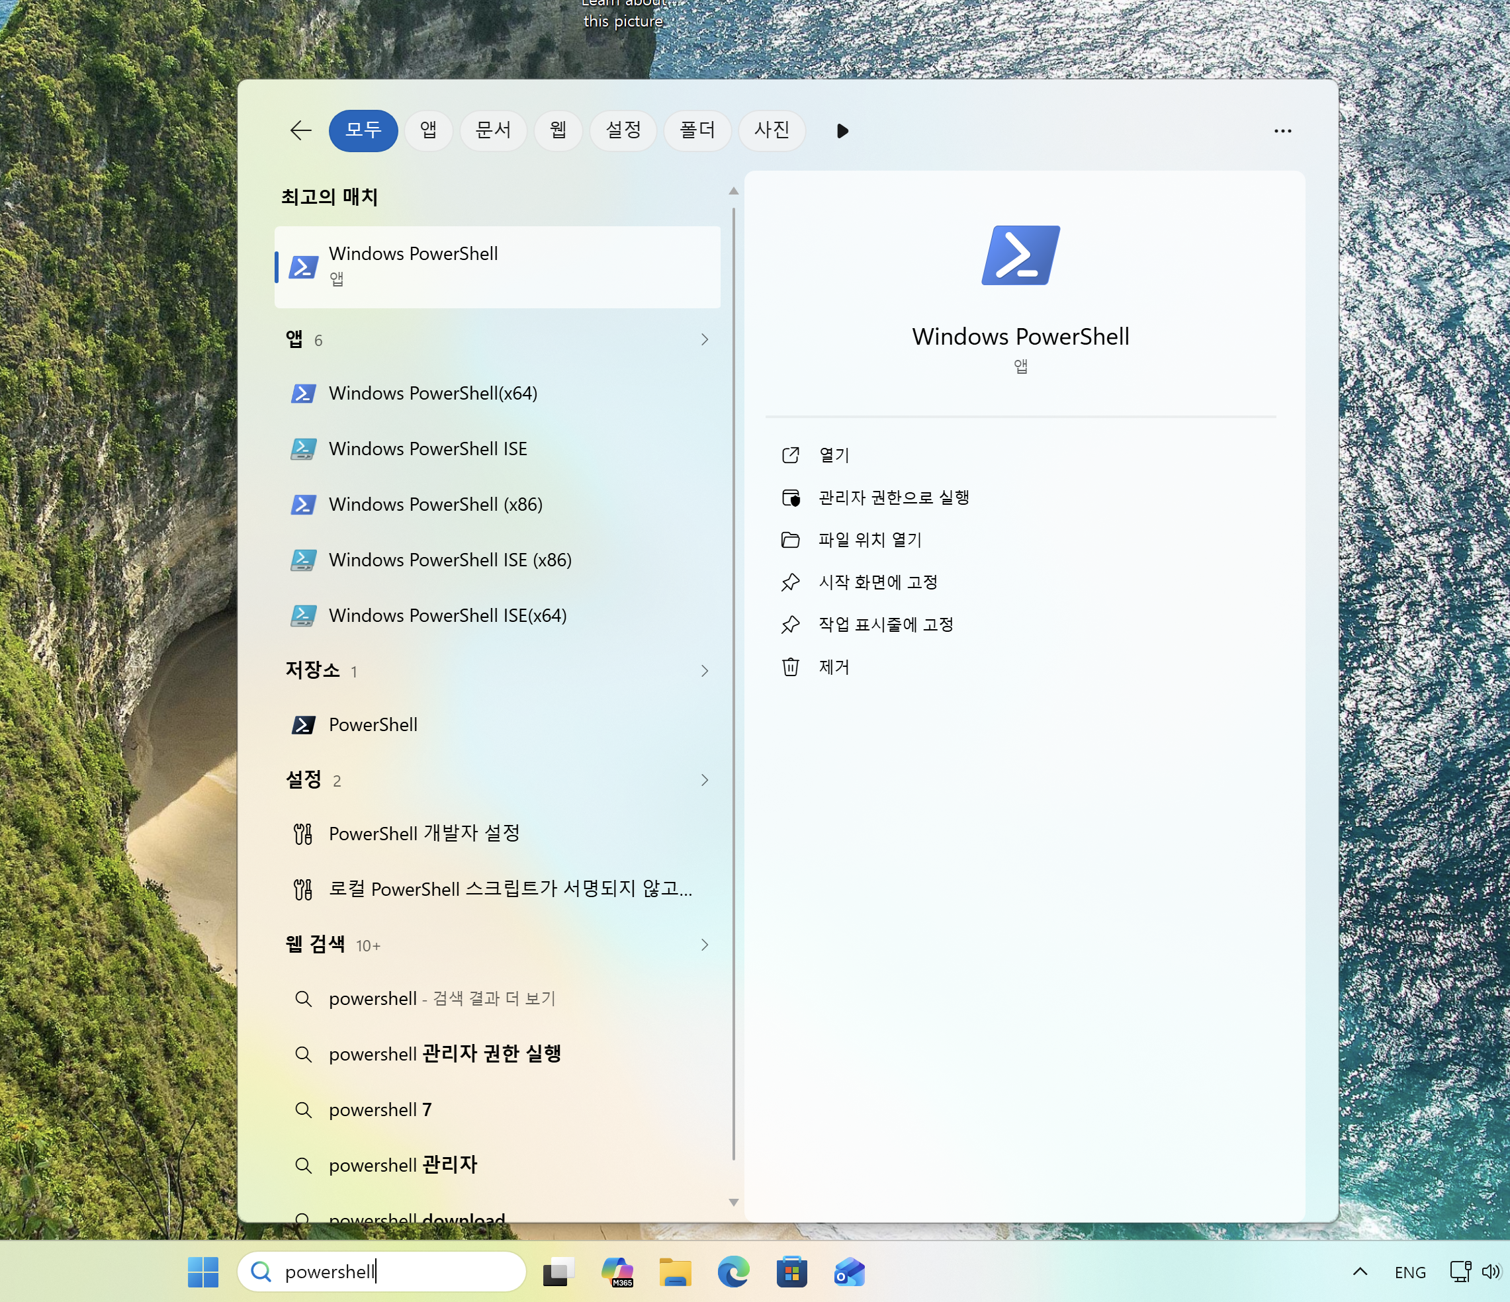Click the ENG language indicator
1510x1302 pixels.
click(x=1410, y=1272)
